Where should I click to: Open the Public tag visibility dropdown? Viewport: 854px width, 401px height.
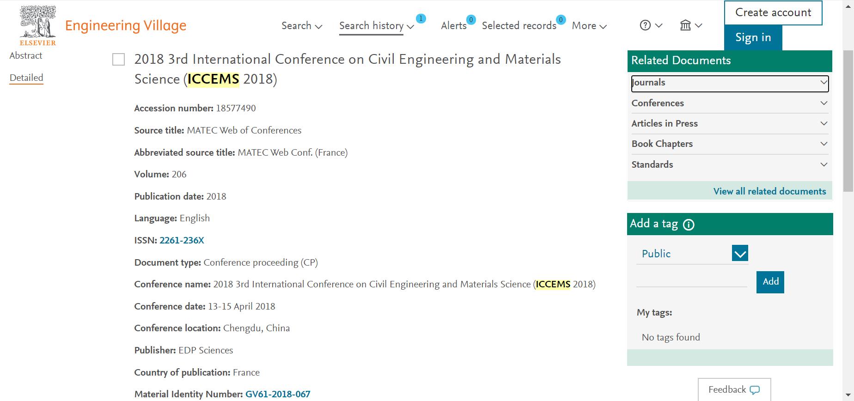740,253
